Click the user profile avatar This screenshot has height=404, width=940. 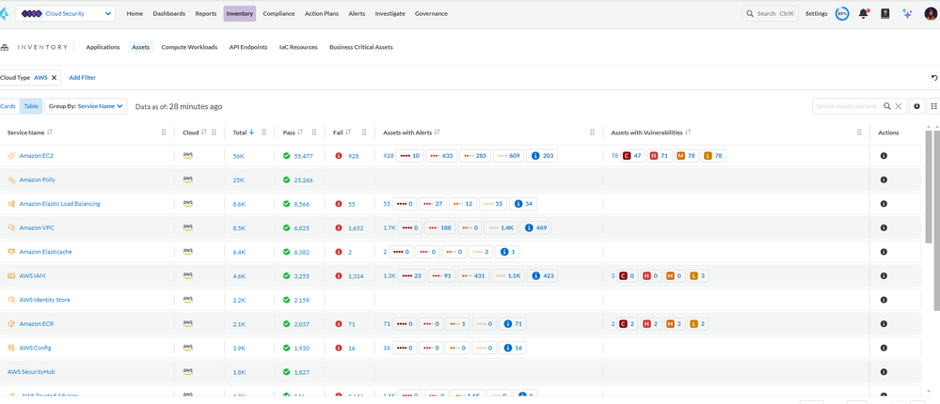point(931,14)
